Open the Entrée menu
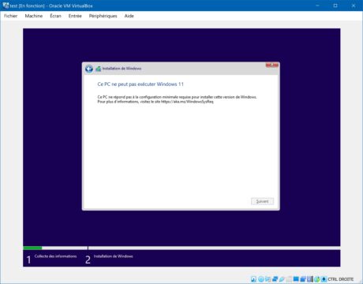Screen dimensions: 363x284 pos(75,16)
